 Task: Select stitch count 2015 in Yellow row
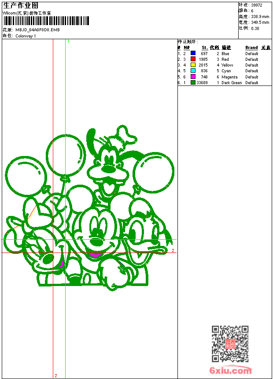pos(203,65)
